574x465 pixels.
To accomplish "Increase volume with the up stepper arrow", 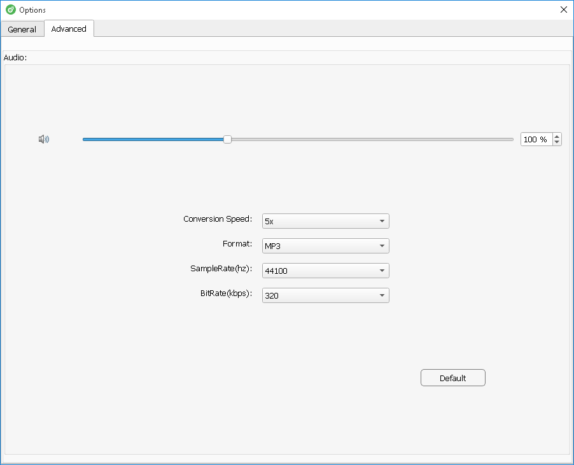I will tap(557, 137).
